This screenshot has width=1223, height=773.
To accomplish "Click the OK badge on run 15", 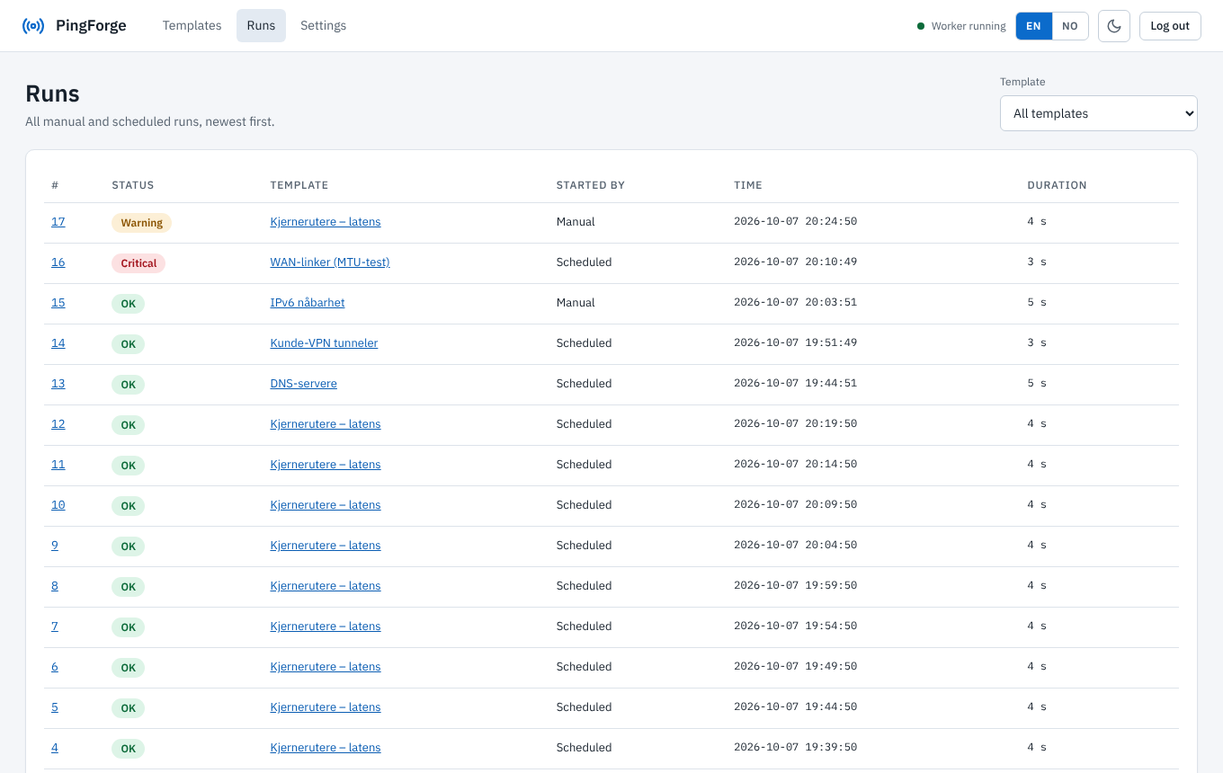I will click(x=128, y=304).
